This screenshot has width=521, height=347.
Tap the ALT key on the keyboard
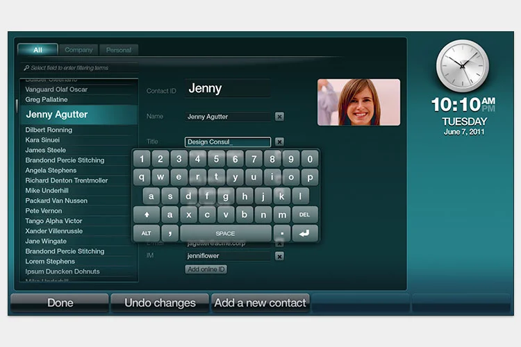[x=147, y=233]
